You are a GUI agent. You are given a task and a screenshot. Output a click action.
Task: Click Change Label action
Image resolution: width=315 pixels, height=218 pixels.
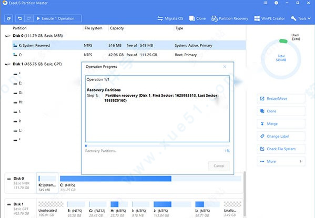coord(281,136)
